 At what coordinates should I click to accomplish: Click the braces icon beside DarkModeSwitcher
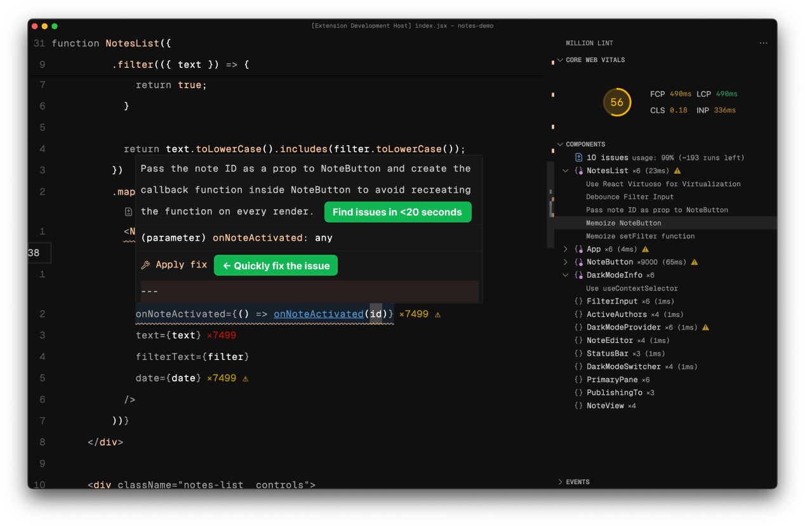(578, 367)
